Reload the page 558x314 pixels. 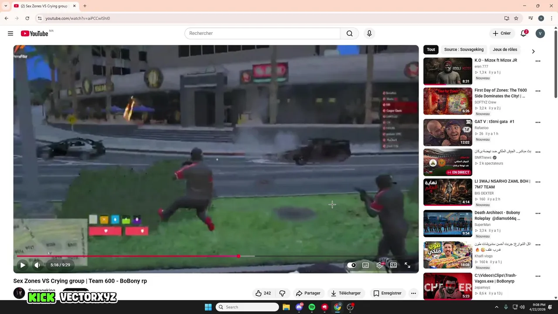coord(27,18)
